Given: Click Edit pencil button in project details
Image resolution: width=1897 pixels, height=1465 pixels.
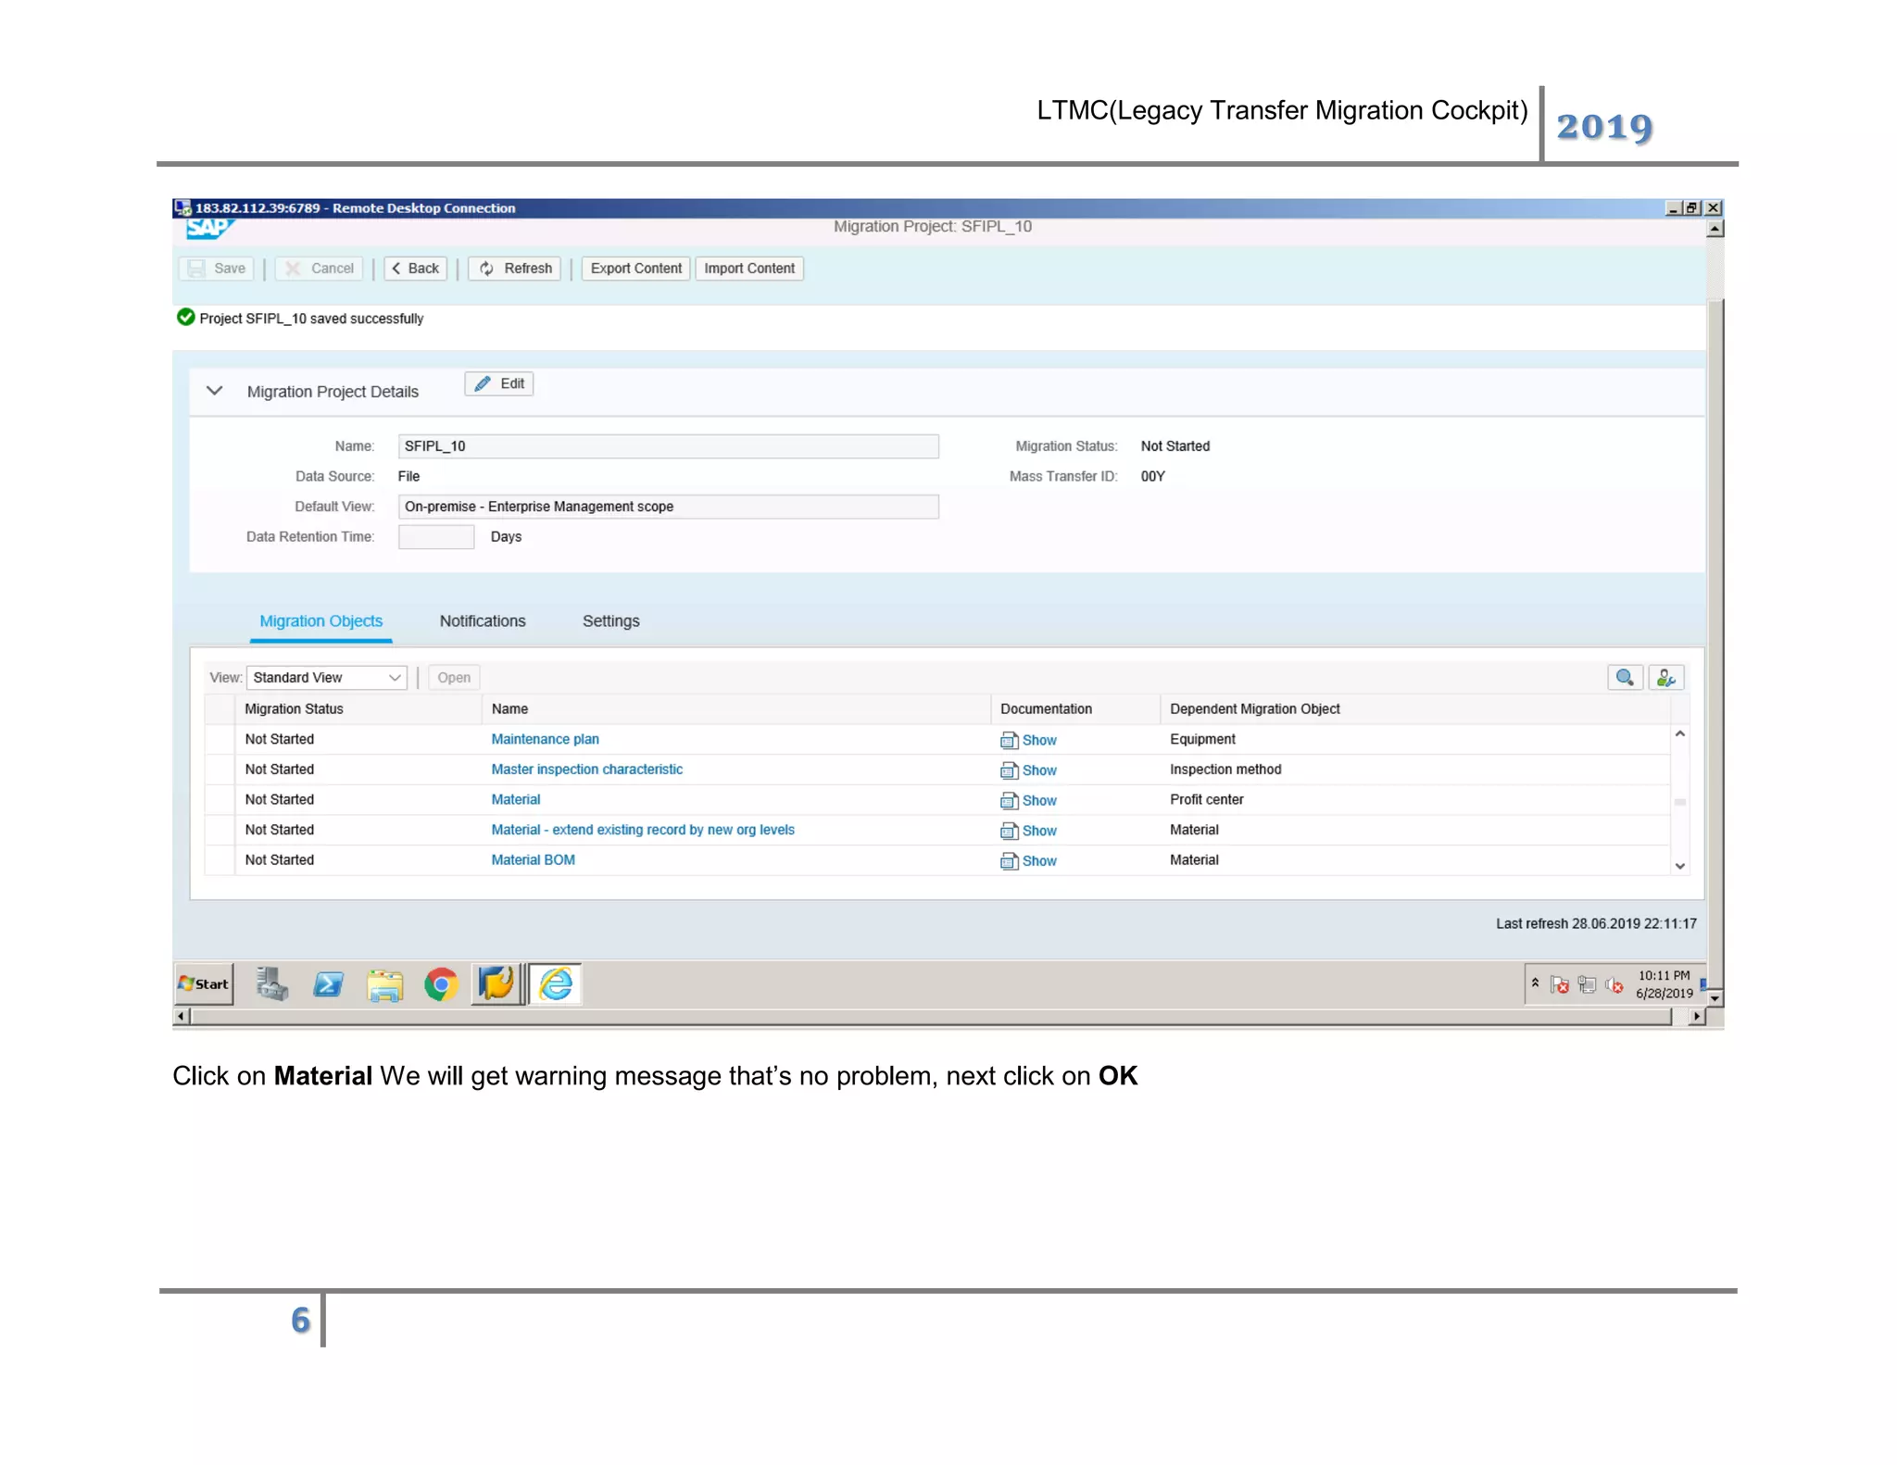Looking at the screenshot, I should click(499, 383).
